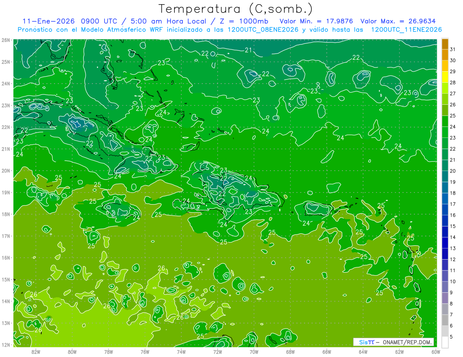
Task: Click the '74W' longitude axis label
Action: click(181, 352)
